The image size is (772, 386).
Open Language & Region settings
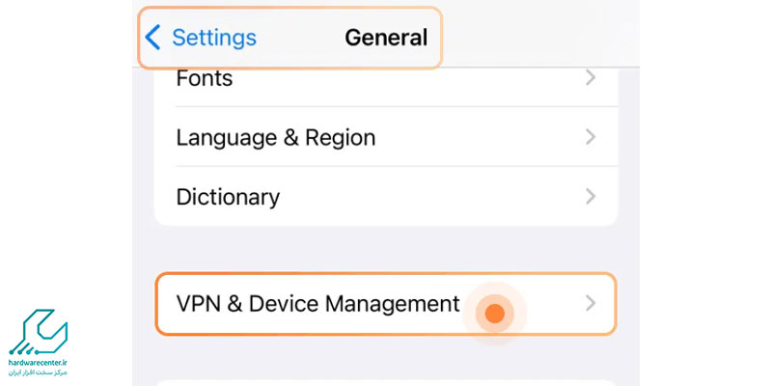(275, 137)
